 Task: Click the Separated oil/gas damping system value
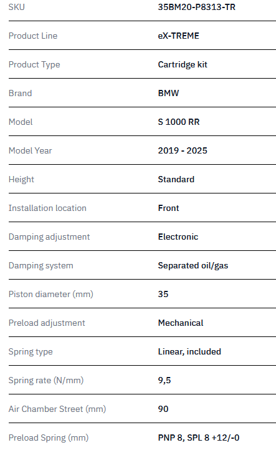[x=193, y=265]
